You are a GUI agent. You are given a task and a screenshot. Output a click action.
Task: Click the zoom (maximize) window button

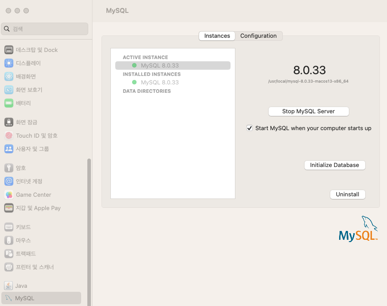(26, 11)
